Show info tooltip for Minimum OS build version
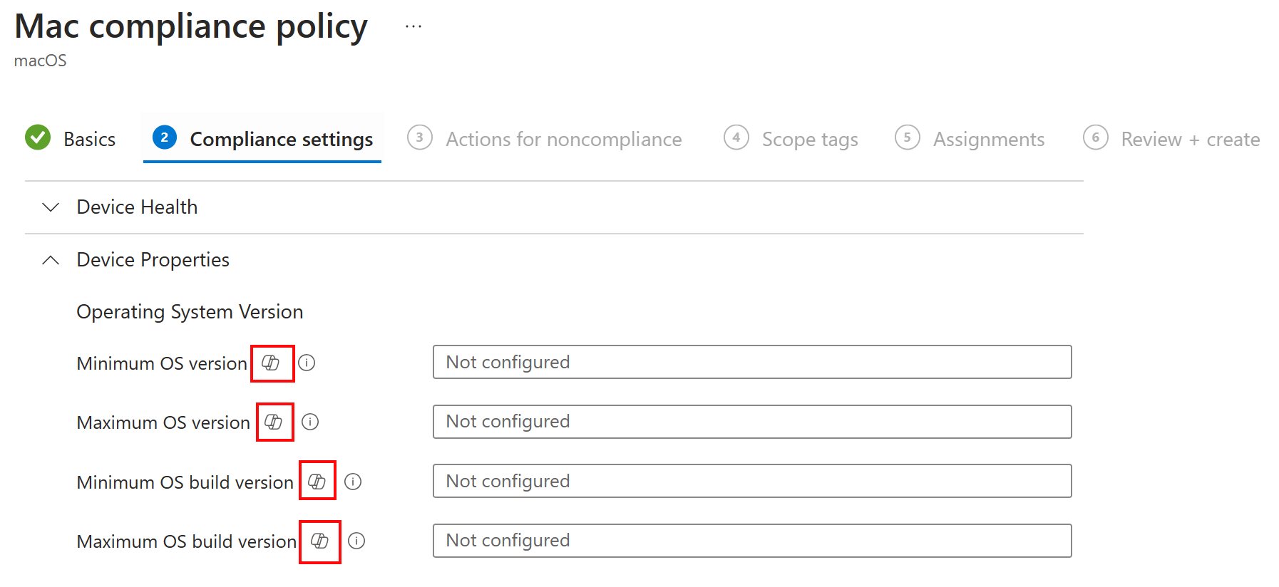The height and width of the screenshot is (587, 1279). coord(353,482)
